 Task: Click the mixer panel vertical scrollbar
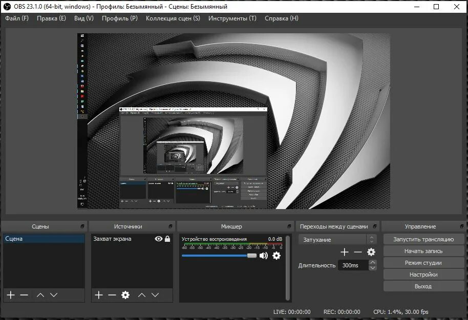[x=288, y=267]
